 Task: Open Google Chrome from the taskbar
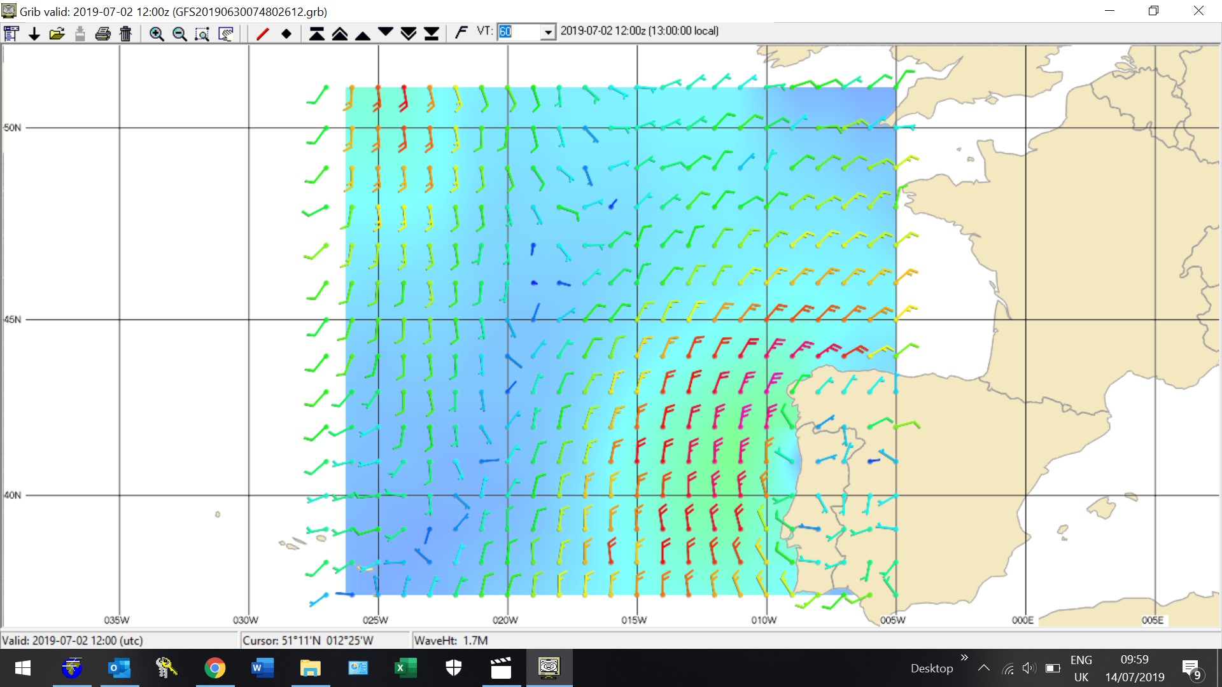[x=214, y=668]
